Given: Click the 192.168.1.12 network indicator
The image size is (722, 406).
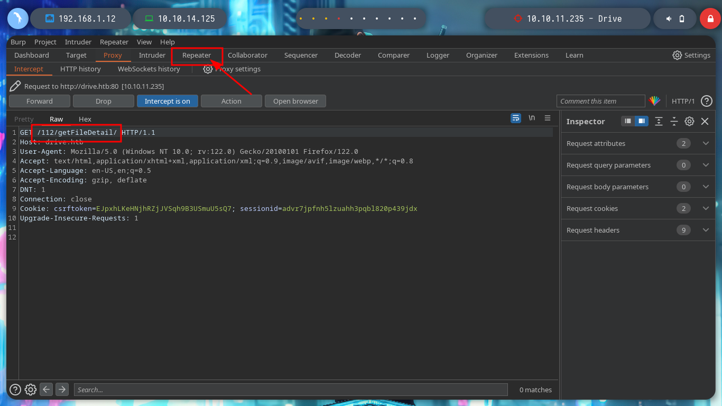Looking at the screenshot, I should pos(80,19).
